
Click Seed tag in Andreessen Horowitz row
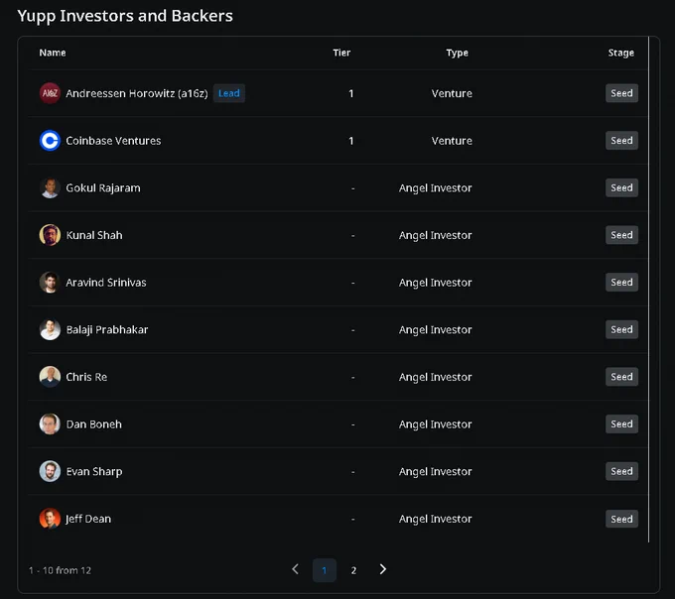[621, 93]
